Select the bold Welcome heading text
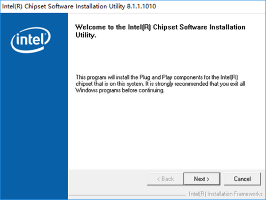Viewport: 266px width, 200px height. [160, 31]
